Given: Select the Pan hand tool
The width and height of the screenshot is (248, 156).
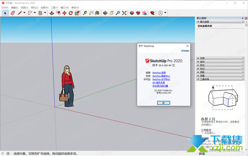Looking at the screenshot, I should pos(112,13).
